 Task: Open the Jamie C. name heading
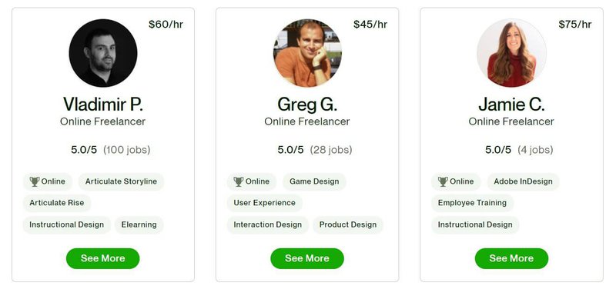(511, 105)
